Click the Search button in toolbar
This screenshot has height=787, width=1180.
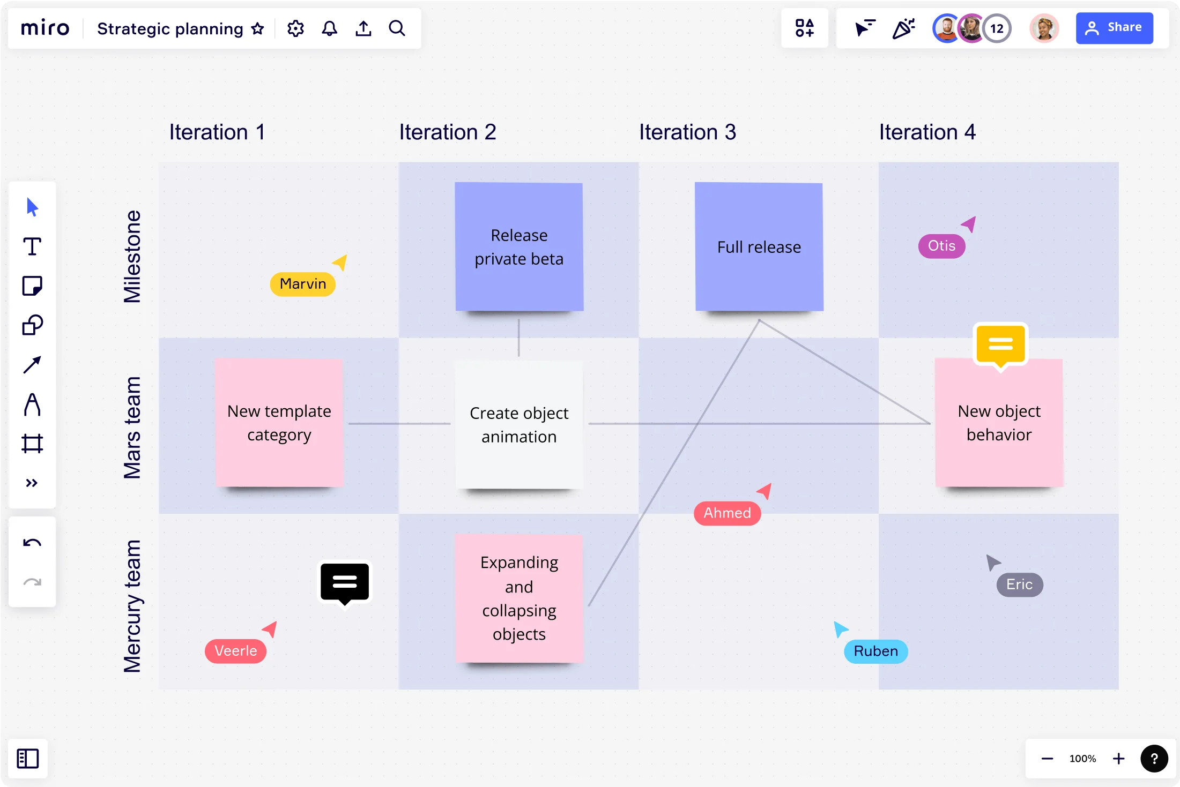point(396,28)
